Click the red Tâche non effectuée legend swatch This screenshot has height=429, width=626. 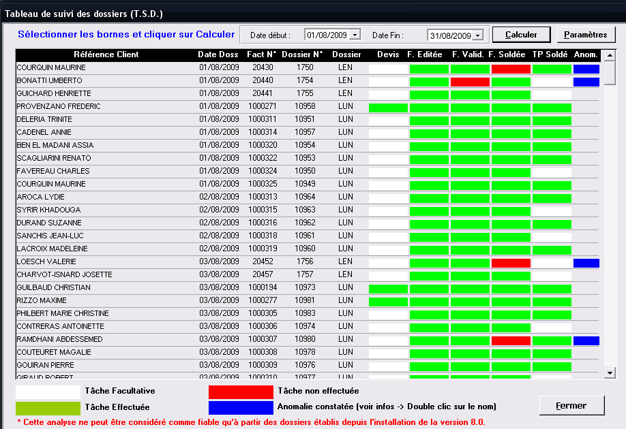[241, 392]
